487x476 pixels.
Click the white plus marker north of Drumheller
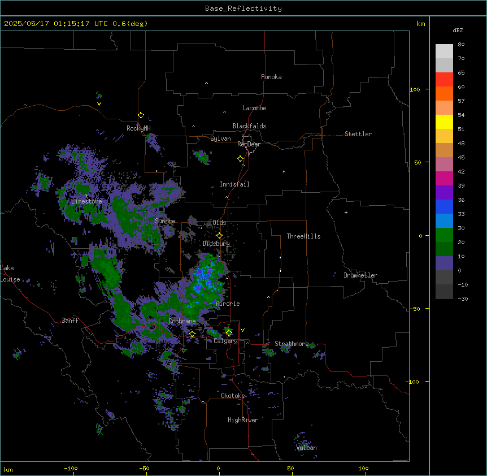click(346, 212)
